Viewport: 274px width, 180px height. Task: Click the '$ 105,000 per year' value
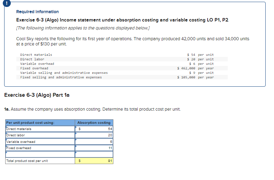coord(195,77)
